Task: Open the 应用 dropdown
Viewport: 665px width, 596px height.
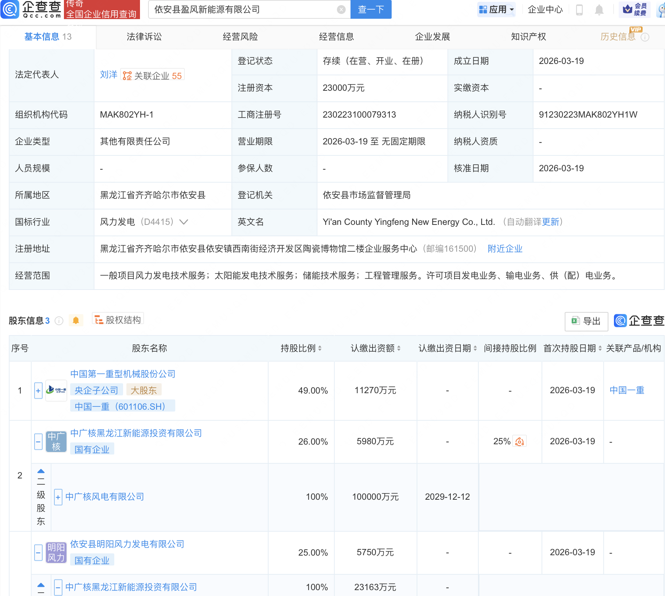Action: pyautogui.click(x=496, y=10)
